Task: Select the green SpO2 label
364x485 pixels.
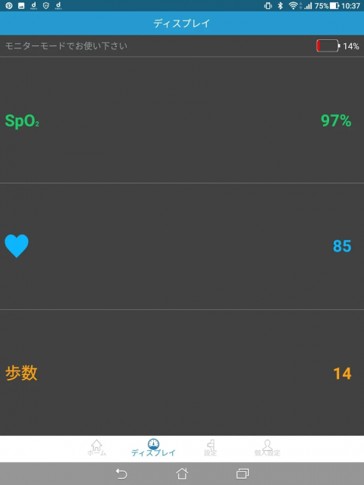Action: coord(22,120)
